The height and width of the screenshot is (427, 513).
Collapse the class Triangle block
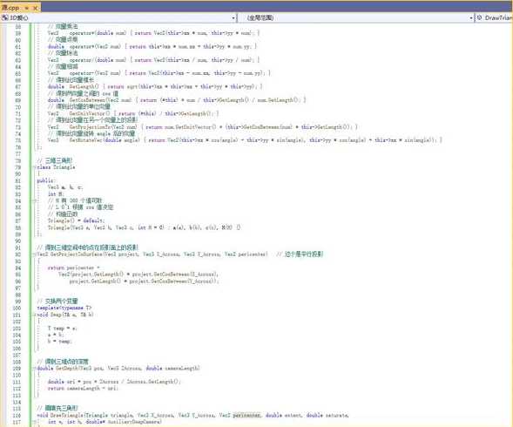(35, 167)
